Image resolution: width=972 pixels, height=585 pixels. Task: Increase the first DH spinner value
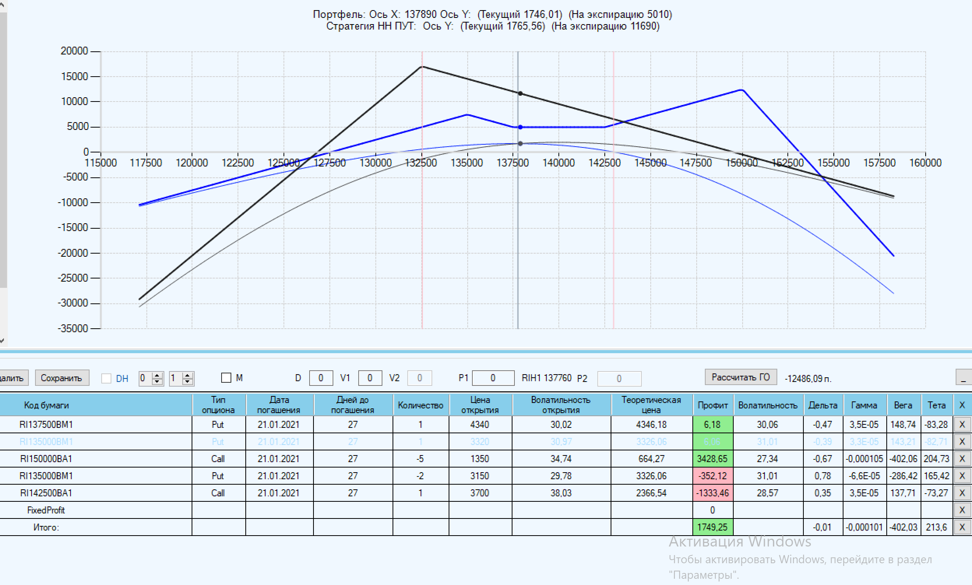tap(157, 375)
